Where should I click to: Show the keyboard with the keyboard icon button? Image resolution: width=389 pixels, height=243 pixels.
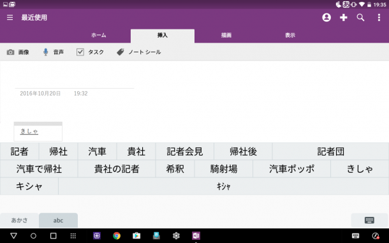tap(369, 221)
